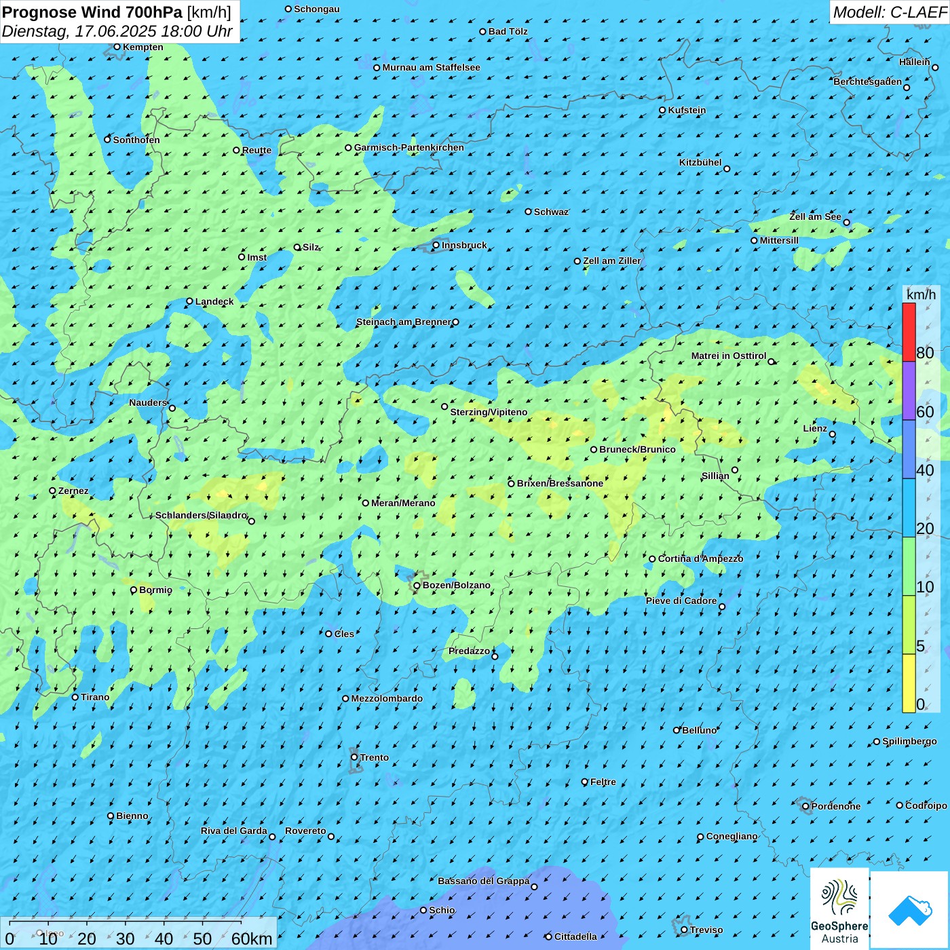
Task: Click the Bruneck/Brunico label
Action: pyautogui.click(x=637, y=449)
